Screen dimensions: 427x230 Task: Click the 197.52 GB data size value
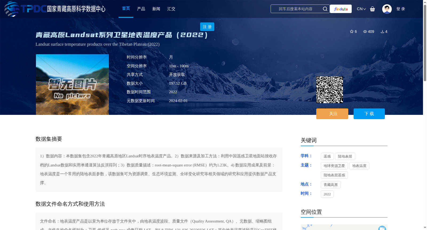click(178, 83)
